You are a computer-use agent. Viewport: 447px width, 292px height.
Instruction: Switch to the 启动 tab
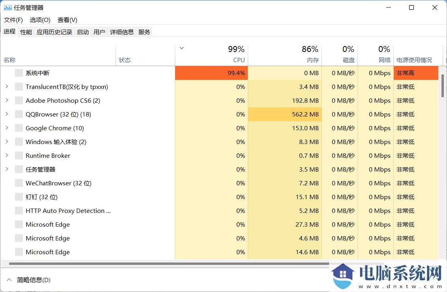[x=82, y=32]
